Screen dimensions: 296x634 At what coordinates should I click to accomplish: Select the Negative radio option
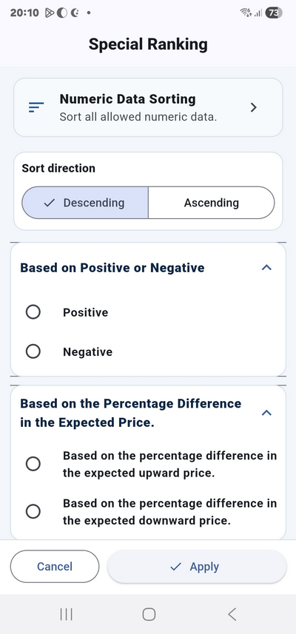[33, 351]
